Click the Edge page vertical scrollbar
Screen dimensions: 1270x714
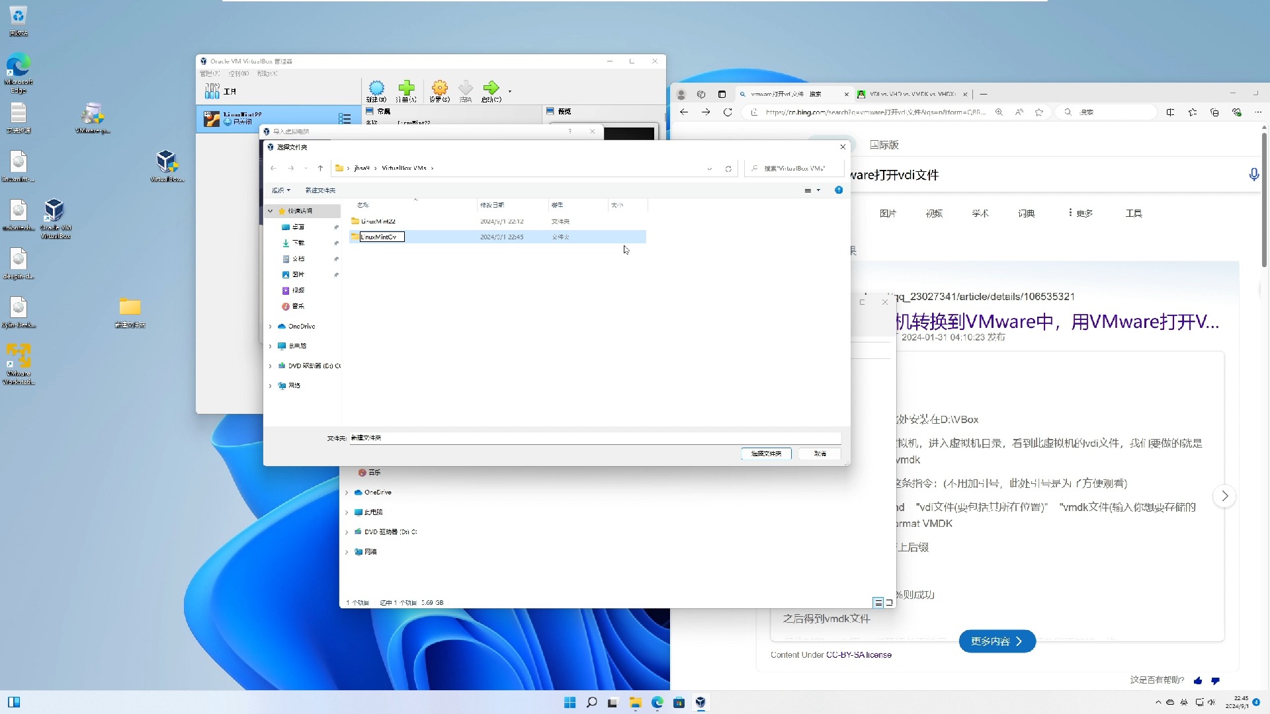pos(1263,198)
